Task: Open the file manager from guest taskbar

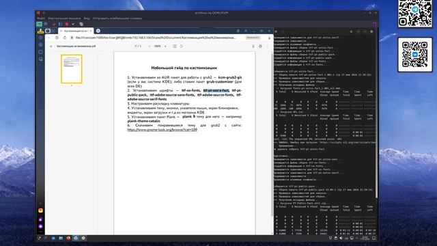Action: click(x=61, y=238)
